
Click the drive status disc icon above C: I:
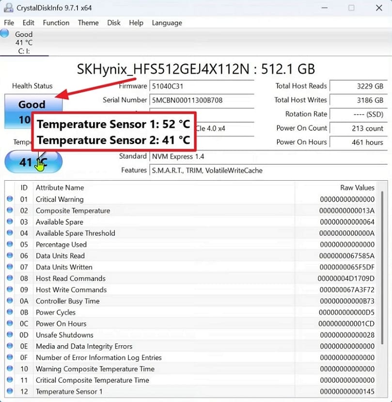5,33
